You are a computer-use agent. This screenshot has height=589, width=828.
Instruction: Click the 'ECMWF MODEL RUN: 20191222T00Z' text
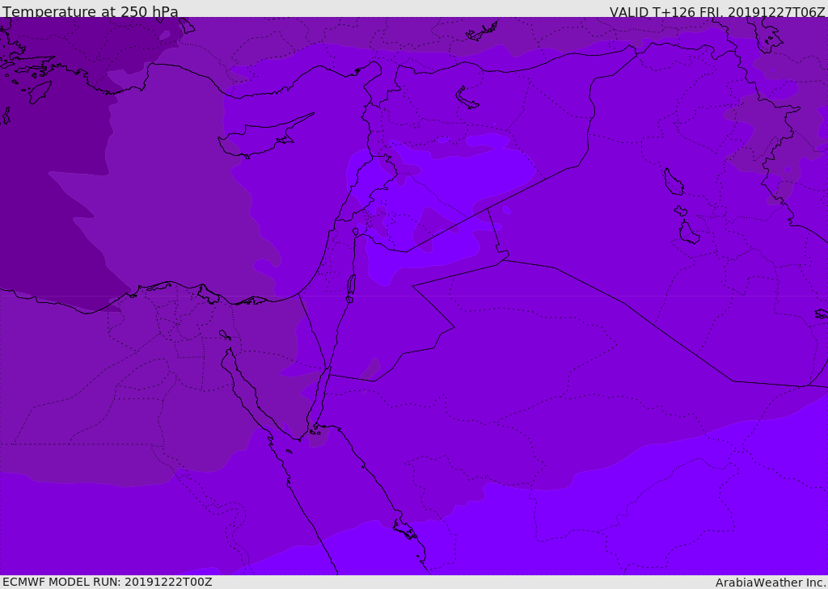(108, 582)
